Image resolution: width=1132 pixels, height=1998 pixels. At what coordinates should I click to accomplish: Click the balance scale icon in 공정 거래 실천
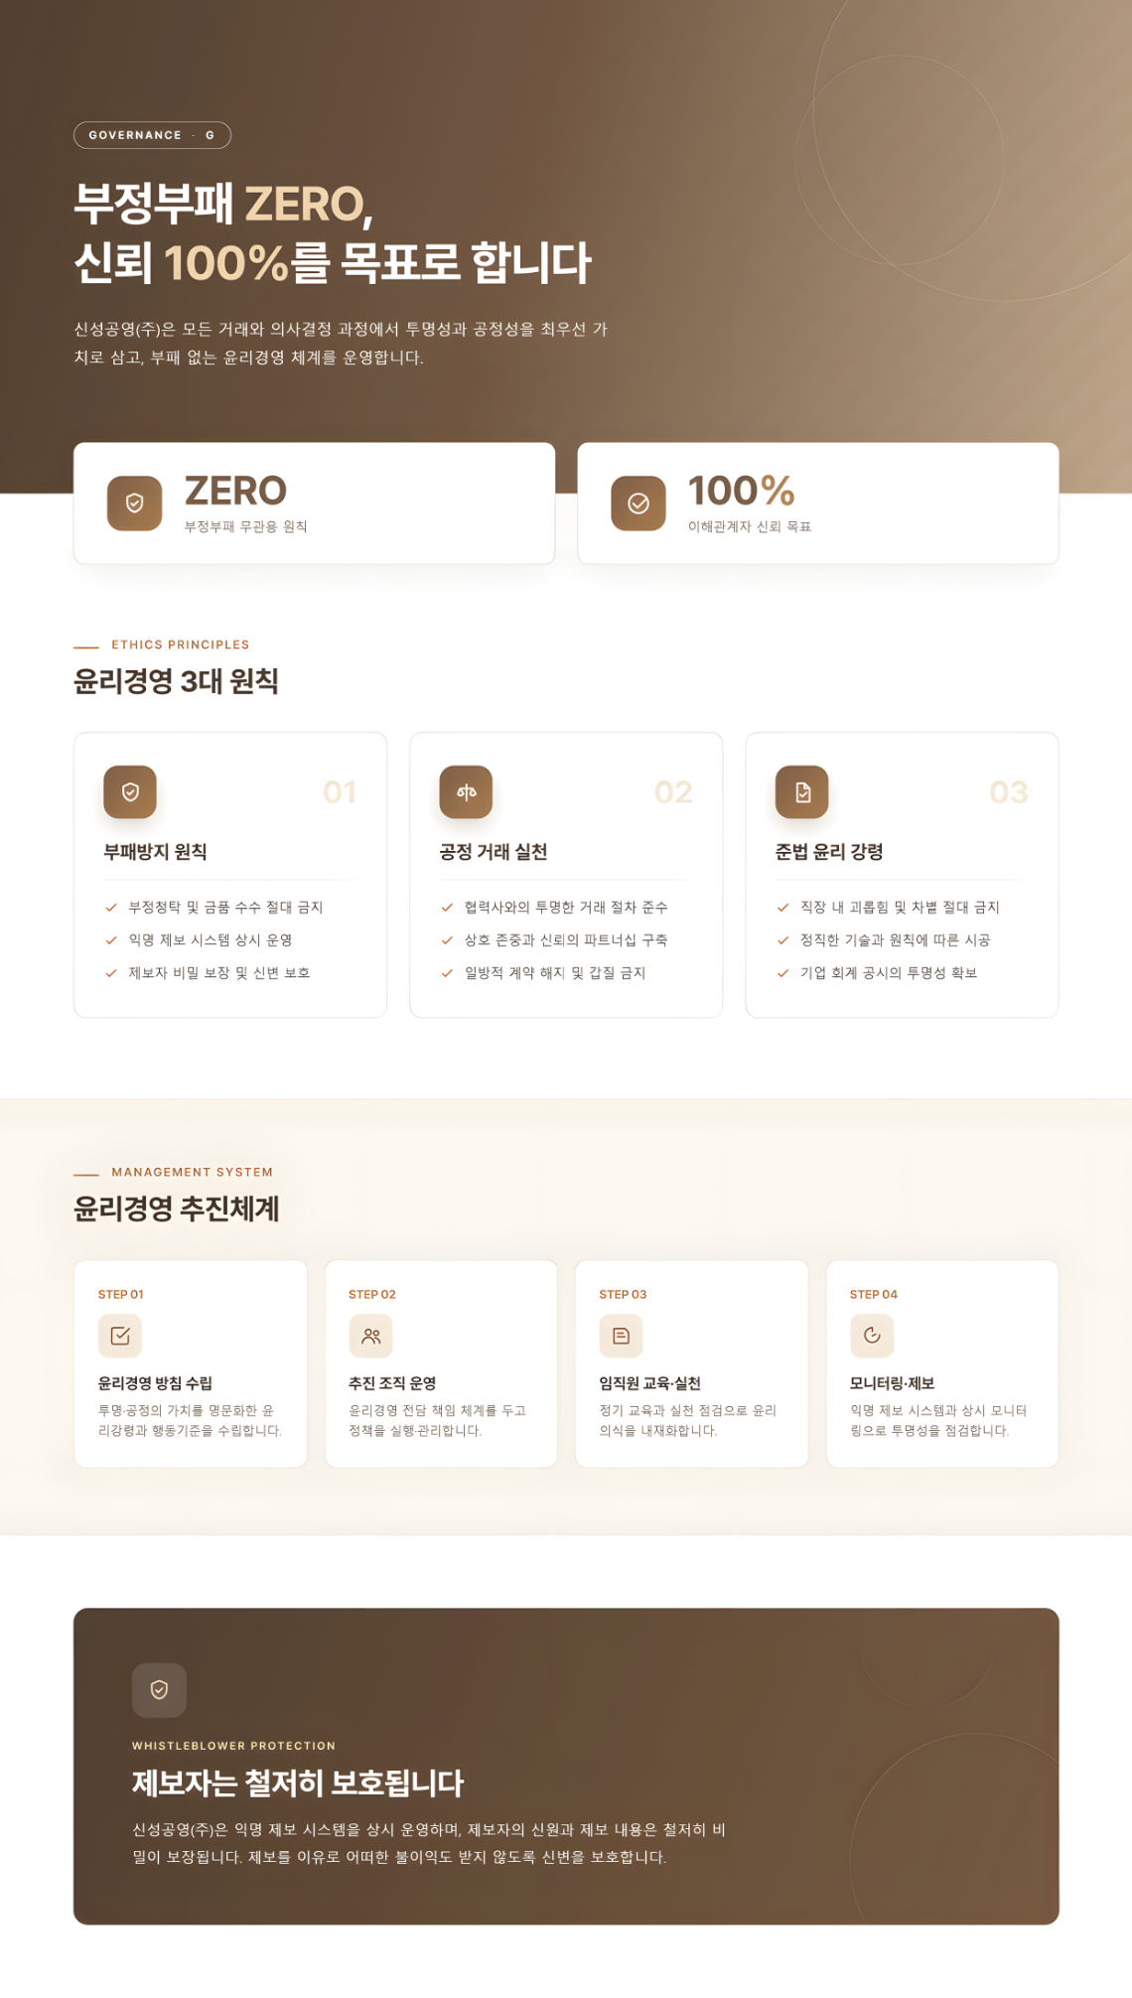[x=466, y=791]
